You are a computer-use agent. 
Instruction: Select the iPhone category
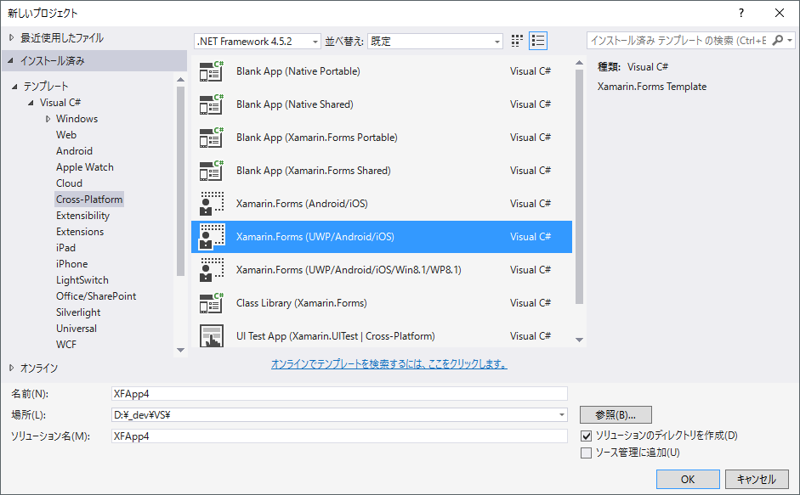(72, 264)
